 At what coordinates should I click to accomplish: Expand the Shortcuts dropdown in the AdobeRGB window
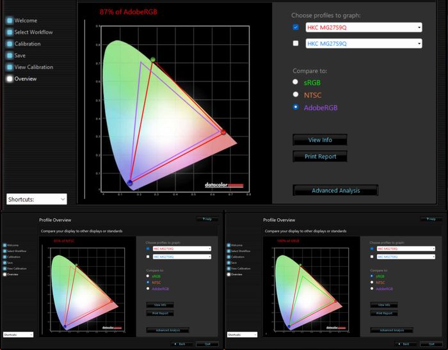click(36, 199)
